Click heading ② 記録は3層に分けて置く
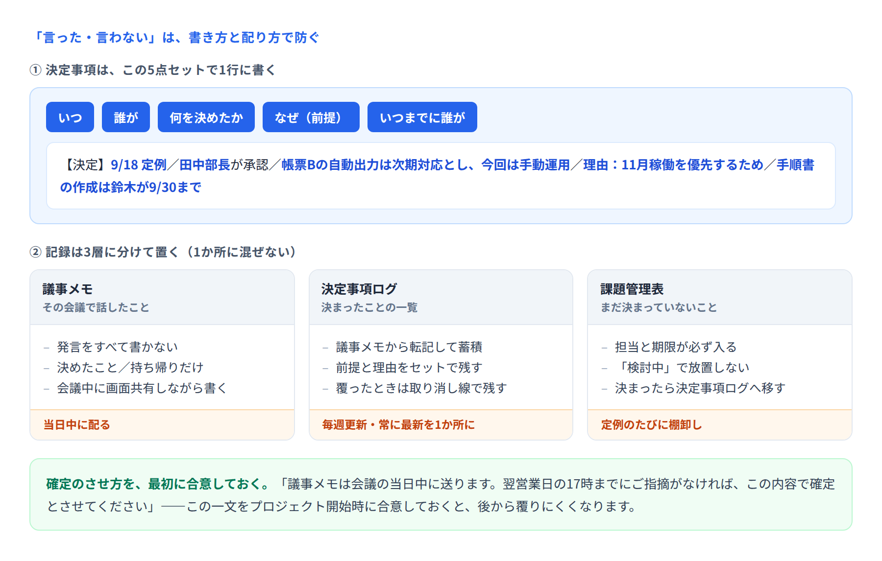Viewport: 882px width, 561px height. point(163,252)
